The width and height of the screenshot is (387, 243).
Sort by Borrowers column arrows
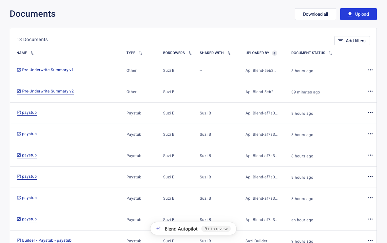coord(190,53)
